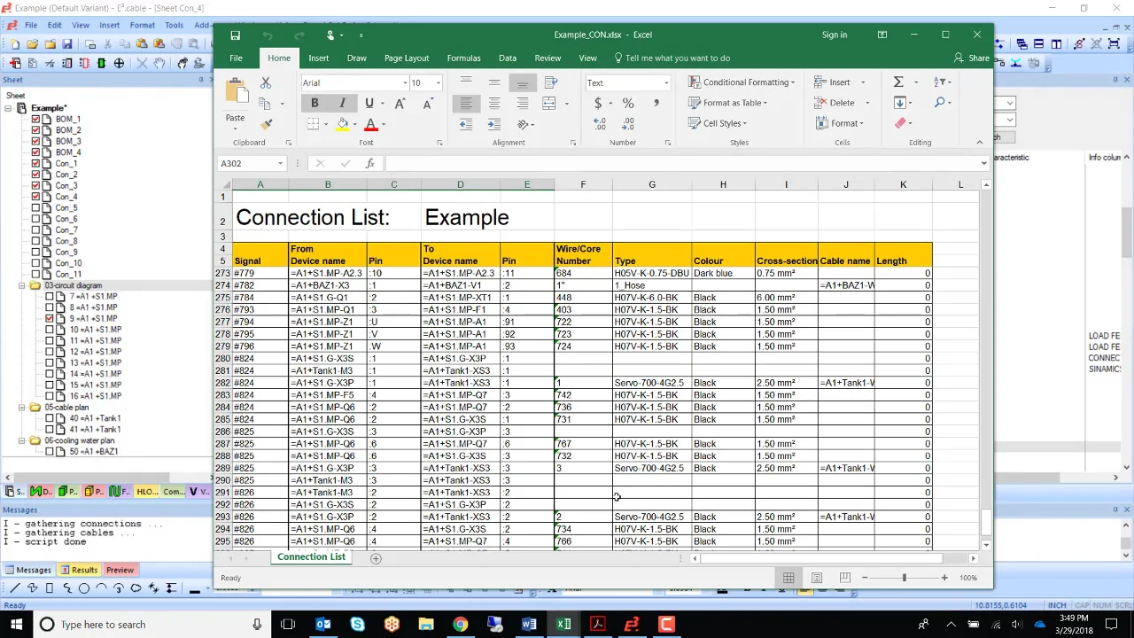Center text horizontally in the cell
The image size is (1134, 638).
click(x=494, y=104)
